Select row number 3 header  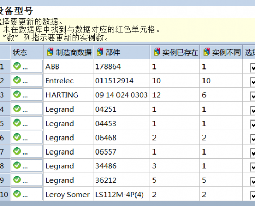5,95
